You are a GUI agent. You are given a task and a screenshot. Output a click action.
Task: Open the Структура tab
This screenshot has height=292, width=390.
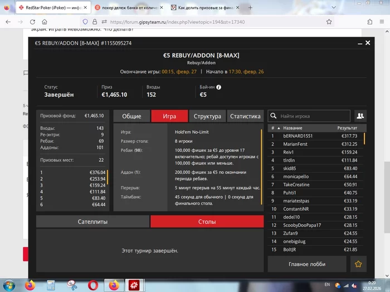click(207, 116)
